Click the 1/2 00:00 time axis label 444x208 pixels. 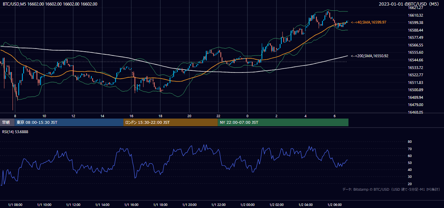click(x=247, y=205)
